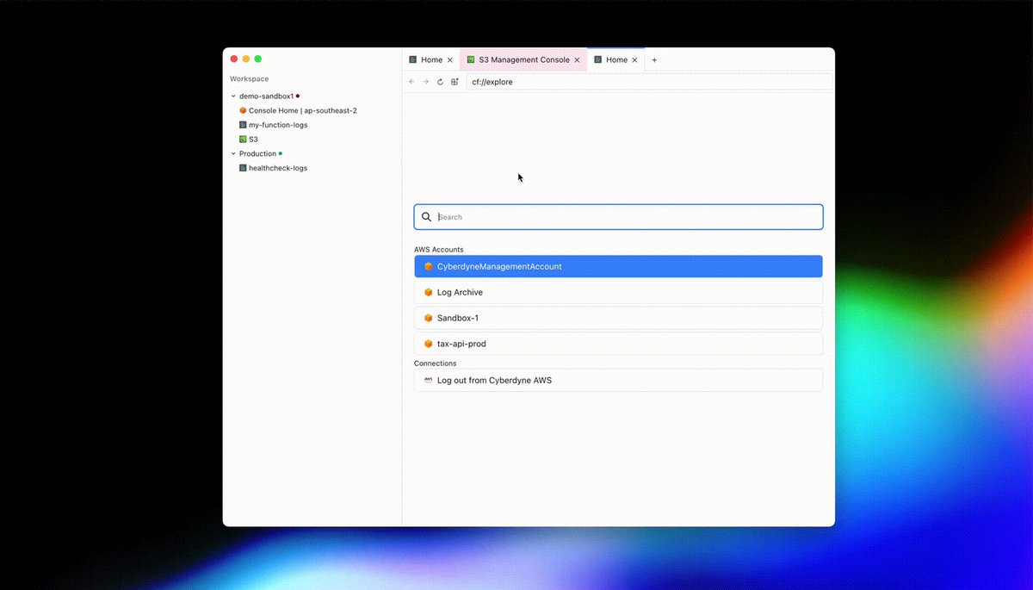Close the S3 Management Console tab

pos(578,60)
